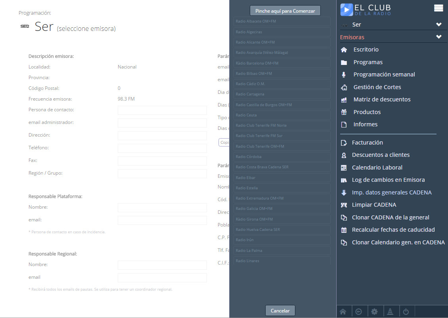The image size is (448, 318).
Task: Go to Programación semanal
Action: pos(384,74)
